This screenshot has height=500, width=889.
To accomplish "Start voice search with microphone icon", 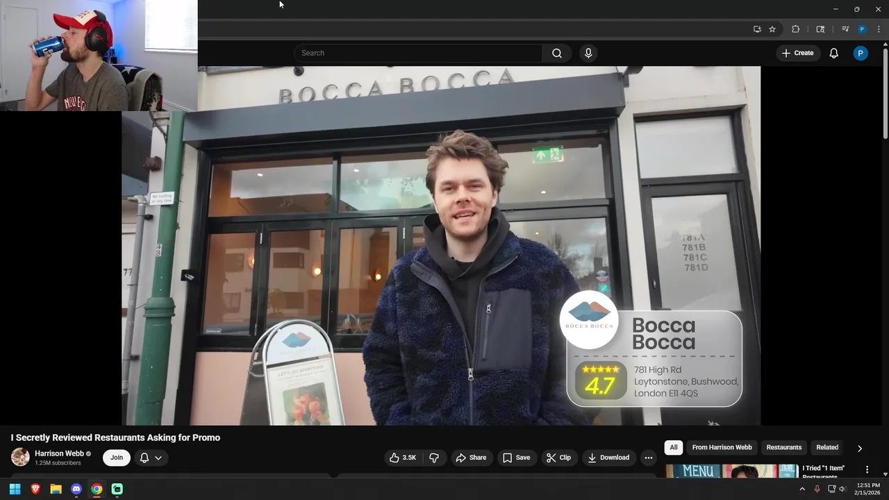I will tap(588, 53).
